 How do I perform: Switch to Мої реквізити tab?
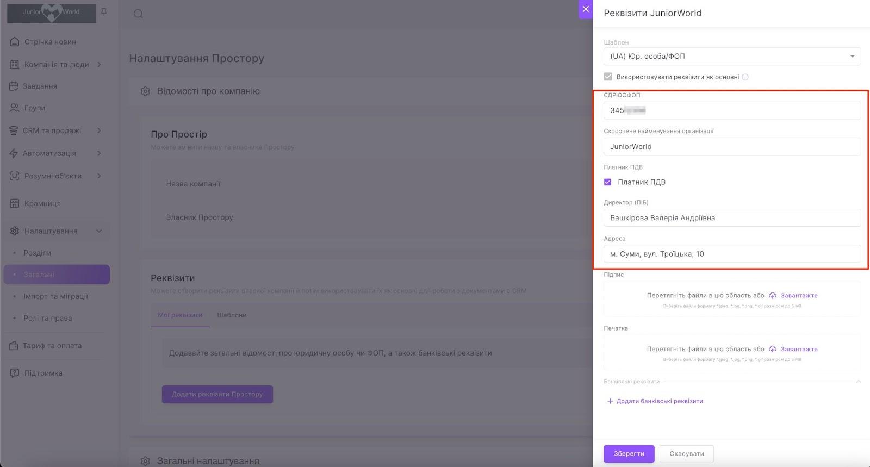point(180,315)
